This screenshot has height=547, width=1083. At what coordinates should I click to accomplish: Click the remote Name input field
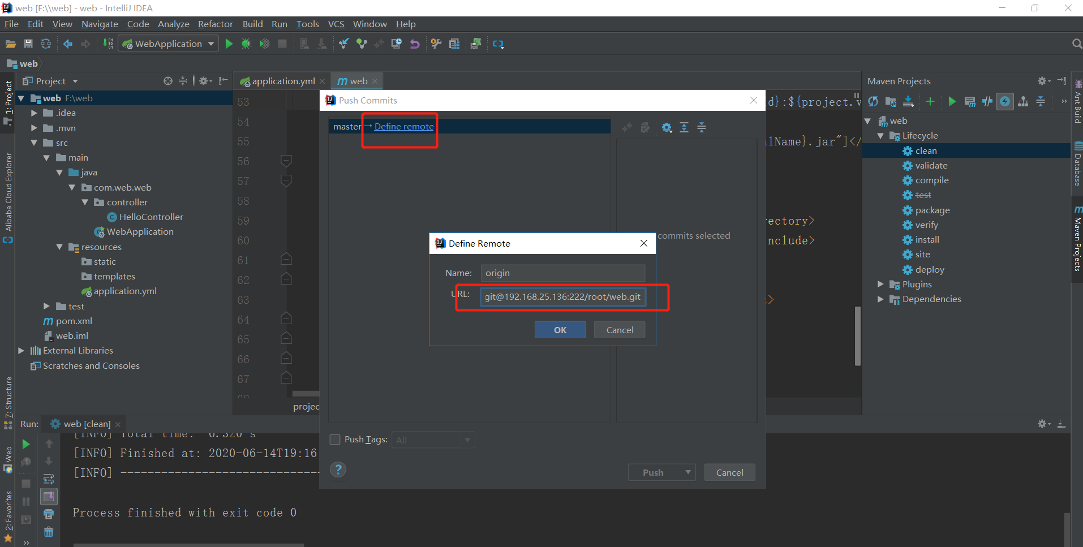(x=563, y=273)
